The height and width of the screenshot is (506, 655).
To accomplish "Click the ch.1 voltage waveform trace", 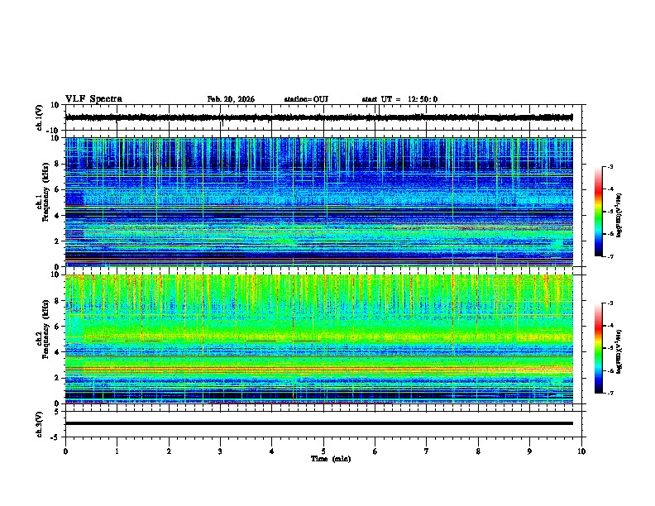I will [x=318, y=117].
